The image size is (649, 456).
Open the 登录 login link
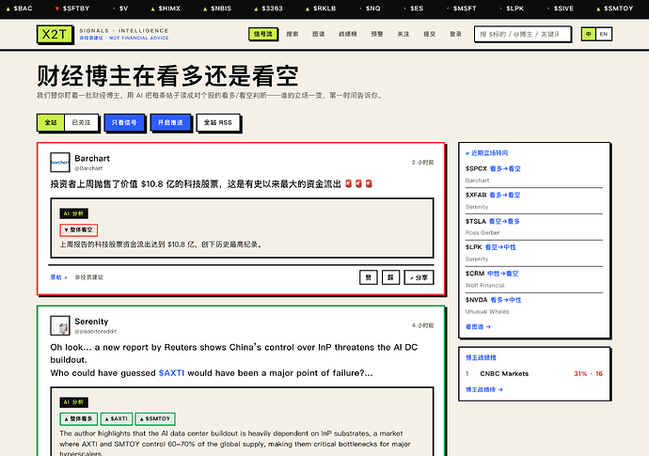455,34
